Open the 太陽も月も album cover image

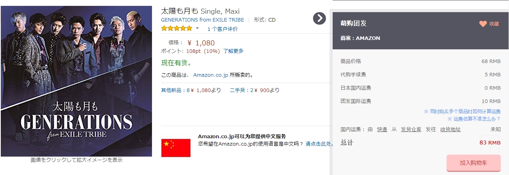(76, 81)
